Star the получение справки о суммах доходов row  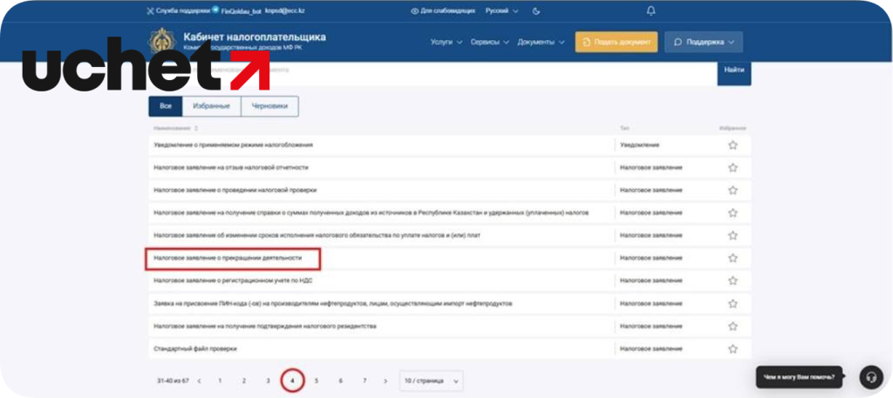[733, 212]
